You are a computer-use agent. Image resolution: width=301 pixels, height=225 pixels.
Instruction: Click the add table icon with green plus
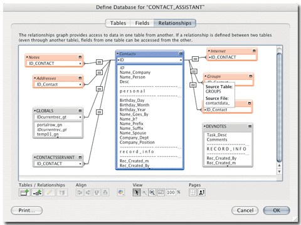click(24, 192)
